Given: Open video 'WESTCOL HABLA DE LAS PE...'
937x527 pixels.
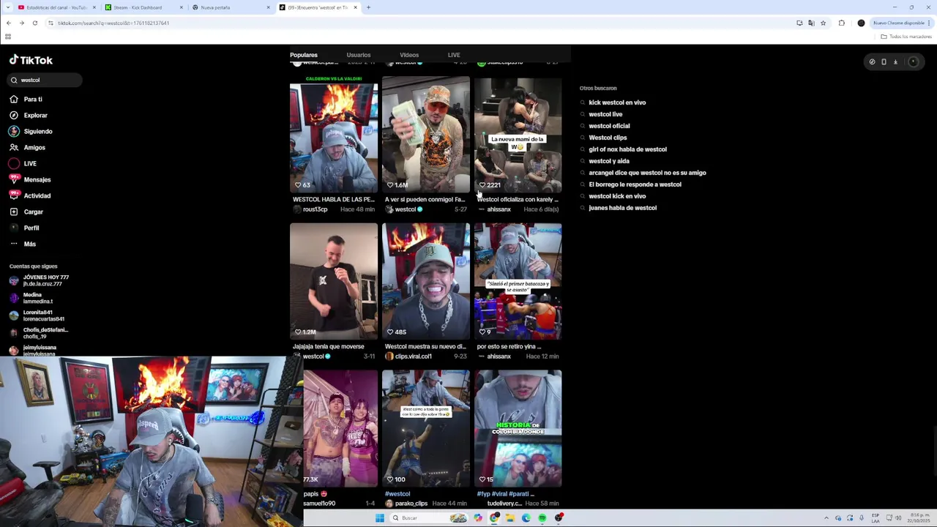Looking at the screenshot, I should tap(334, 135).
